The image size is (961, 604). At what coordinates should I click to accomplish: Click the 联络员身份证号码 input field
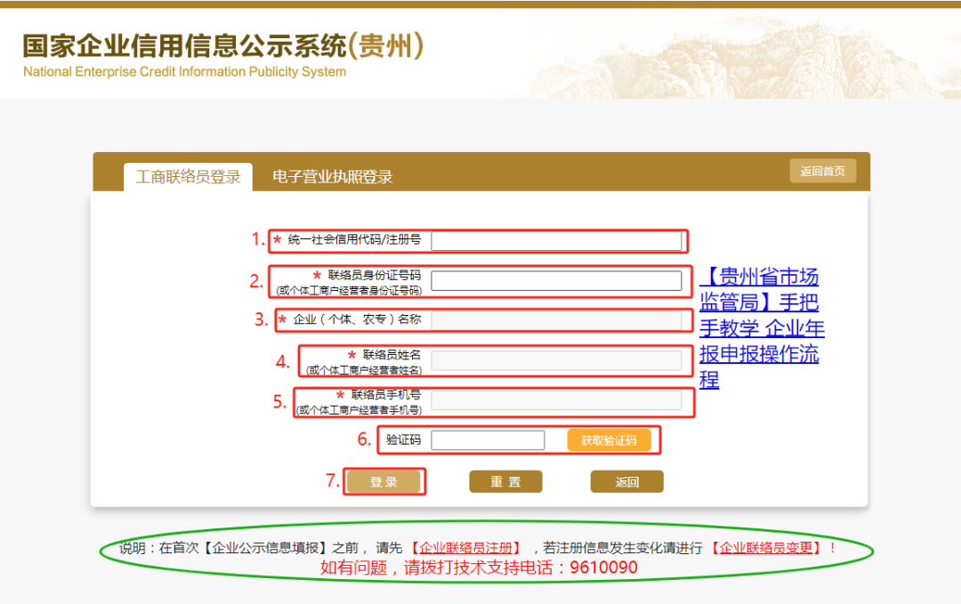click(x=559, y=280)
